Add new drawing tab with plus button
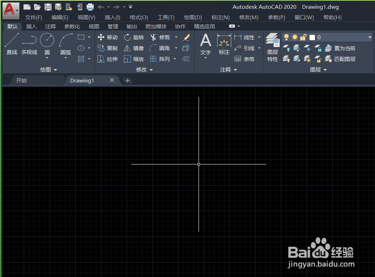The height and width of the screenshot is (277, 375). tap(127, 81)
